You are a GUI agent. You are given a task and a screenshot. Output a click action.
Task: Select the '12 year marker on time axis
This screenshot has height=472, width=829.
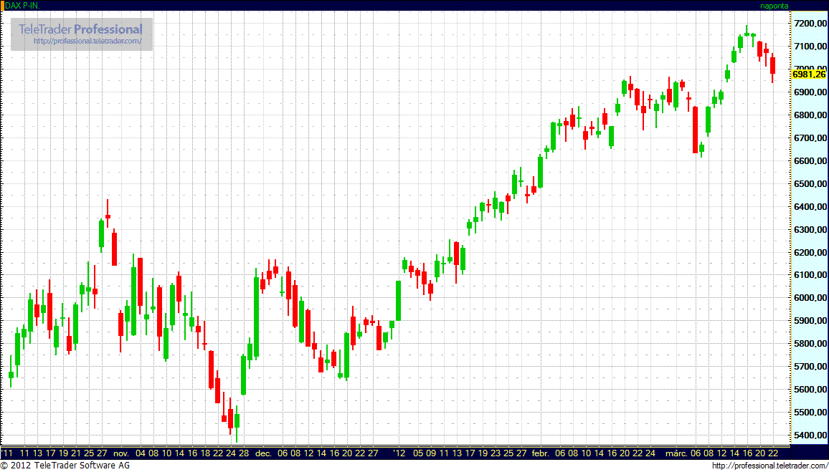tap(399, 453)
